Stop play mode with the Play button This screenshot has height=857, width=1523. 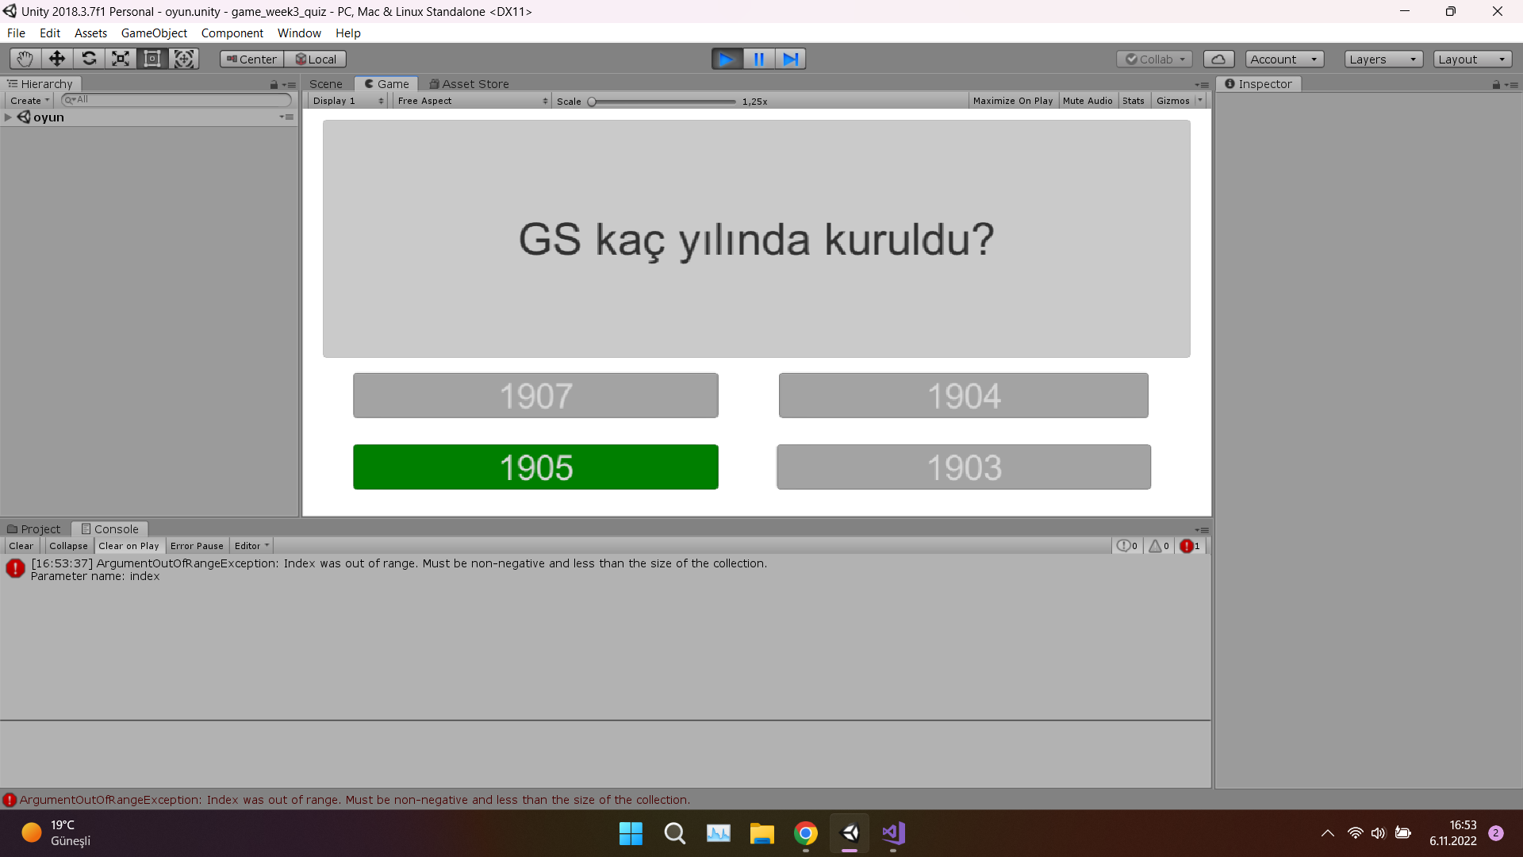727,58
